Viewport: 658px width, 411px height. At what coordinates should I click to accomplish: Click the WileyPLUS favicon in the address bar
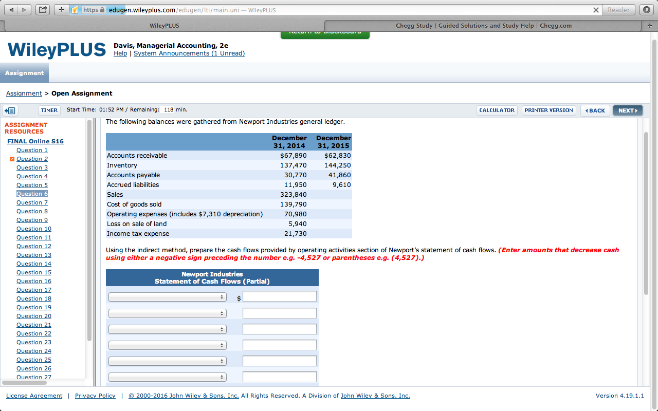[75, 10]
